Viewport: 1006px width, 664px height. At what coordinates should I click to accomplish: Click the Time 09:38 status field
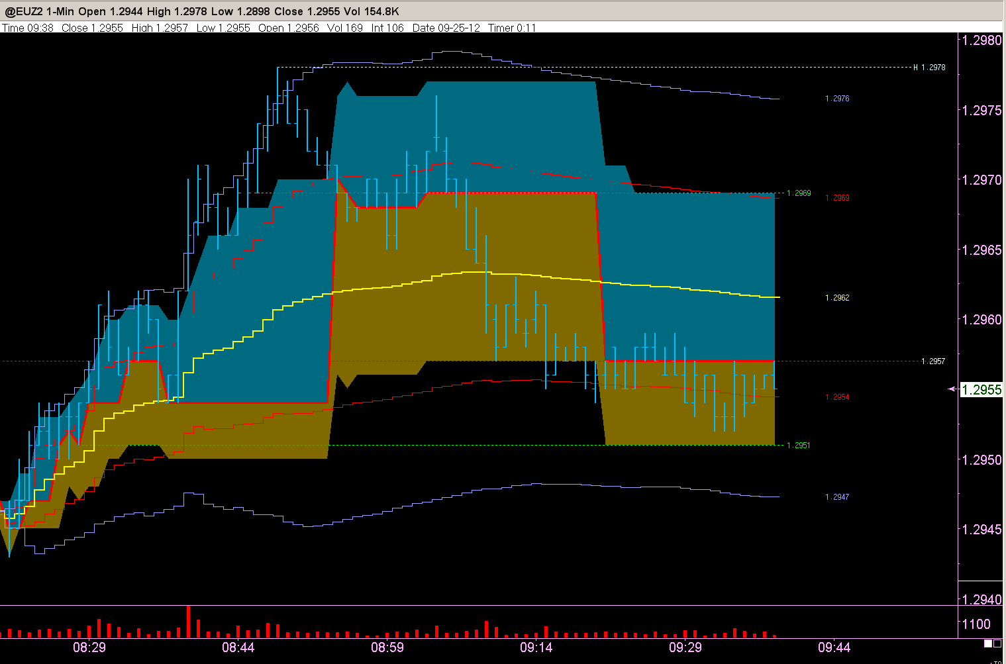pos(28,28)
